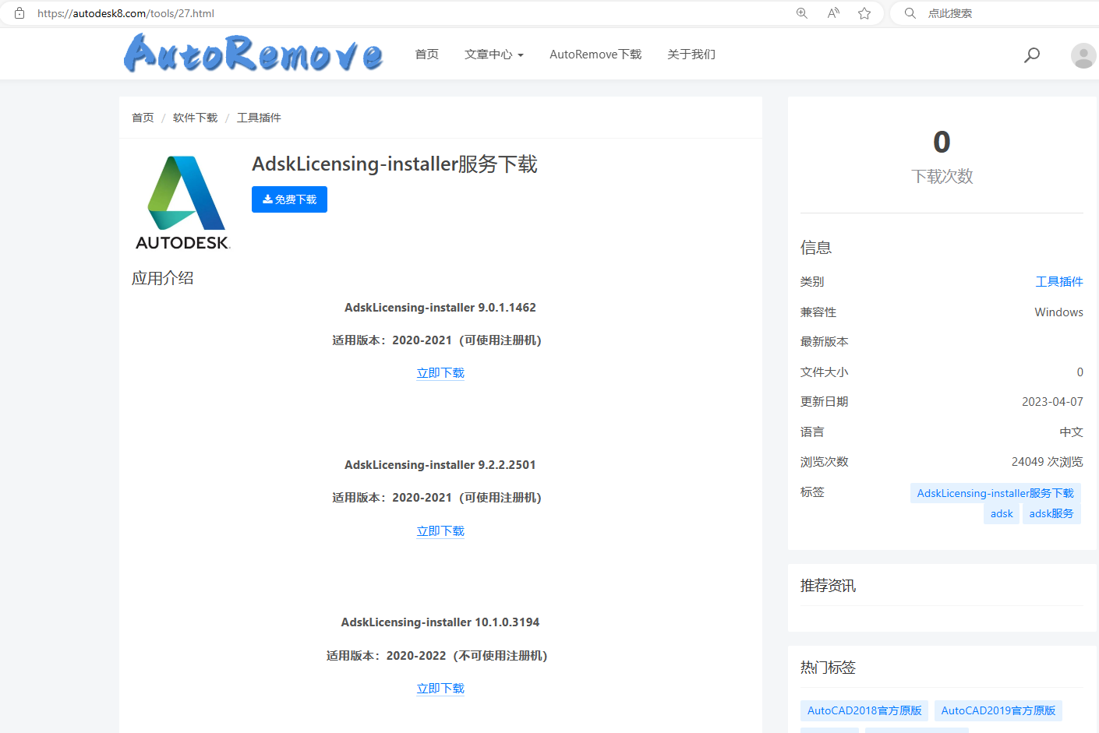This screenshot has height=733, width=1099.
Task: Open the 软件下载 breadcrumb link
Action: pos(195,118)
